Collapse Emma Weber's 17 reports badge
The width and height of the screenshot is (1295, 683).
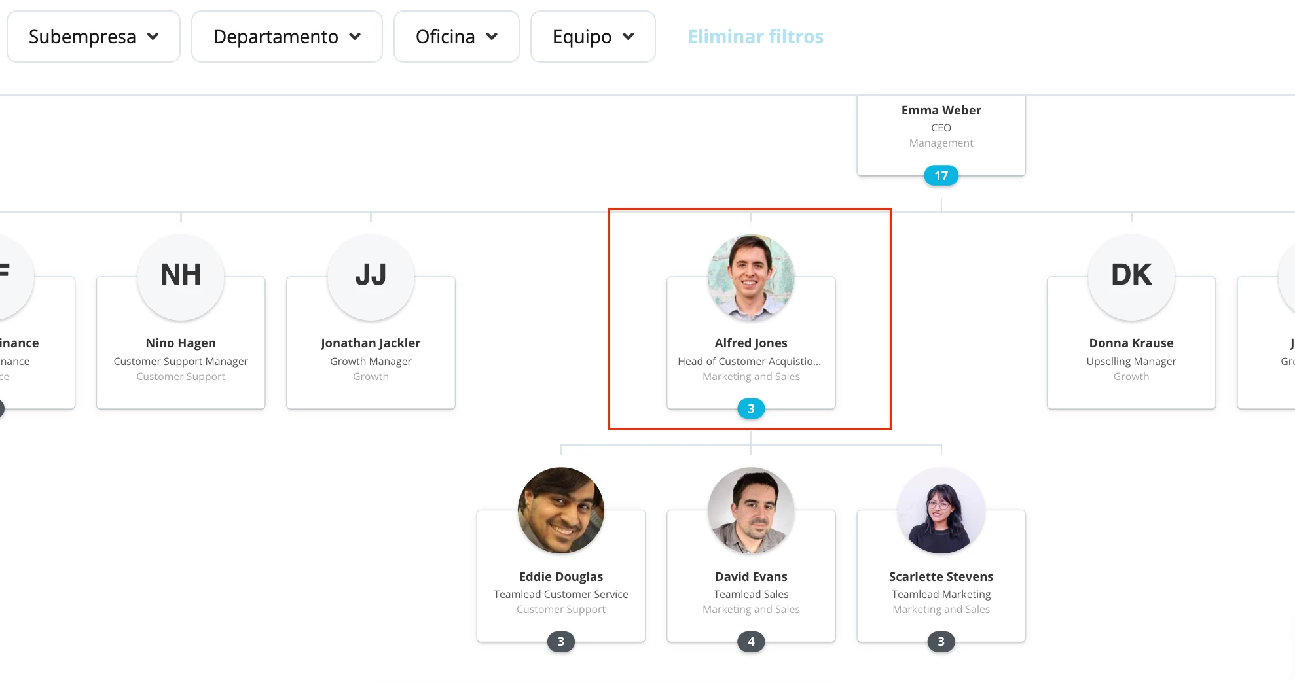click(941, 175)
